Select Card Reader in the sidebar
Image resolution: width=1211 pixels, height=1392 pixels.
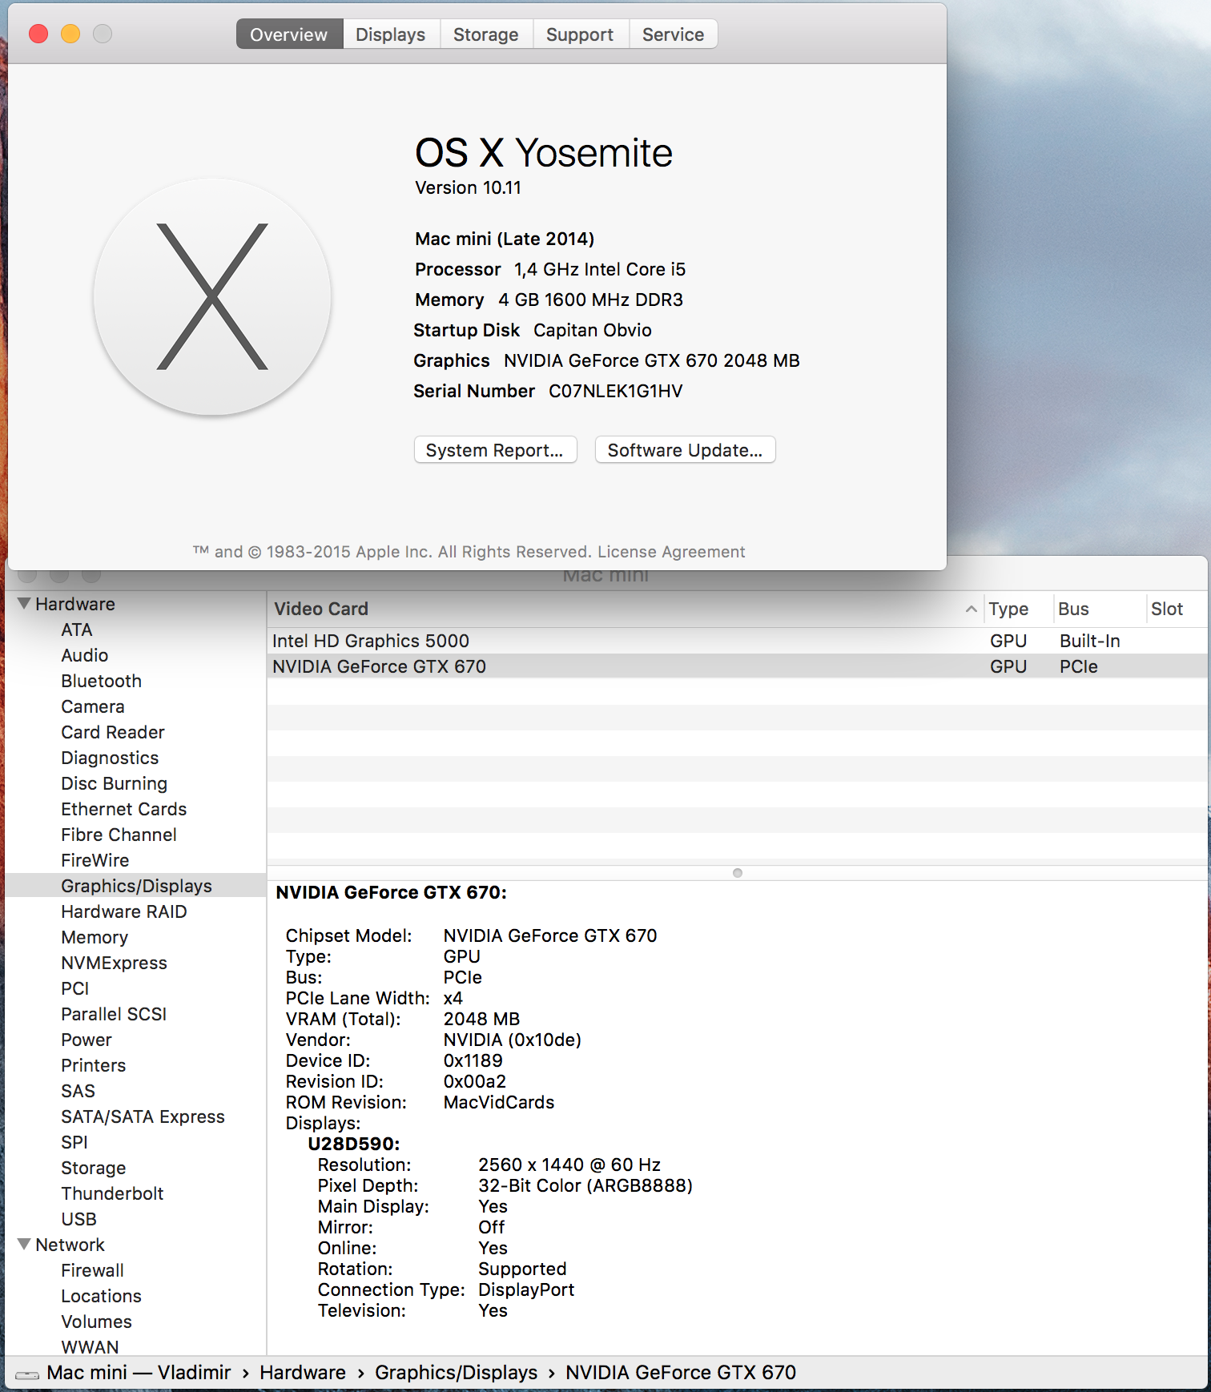point(113,732)
